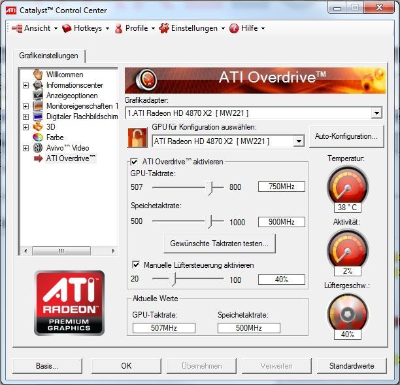Click the fan speed slider thumb
400x385 pixels.
click(x=173, y=279)
